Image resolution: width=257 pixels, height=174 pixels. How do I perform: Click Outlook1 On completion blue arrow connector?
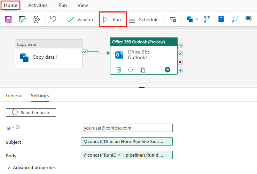(x=180, y=70)
